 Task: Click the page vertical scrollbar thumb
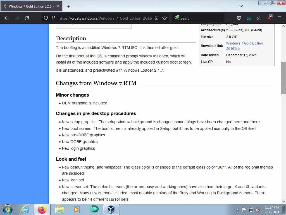[x=283, y=78]
